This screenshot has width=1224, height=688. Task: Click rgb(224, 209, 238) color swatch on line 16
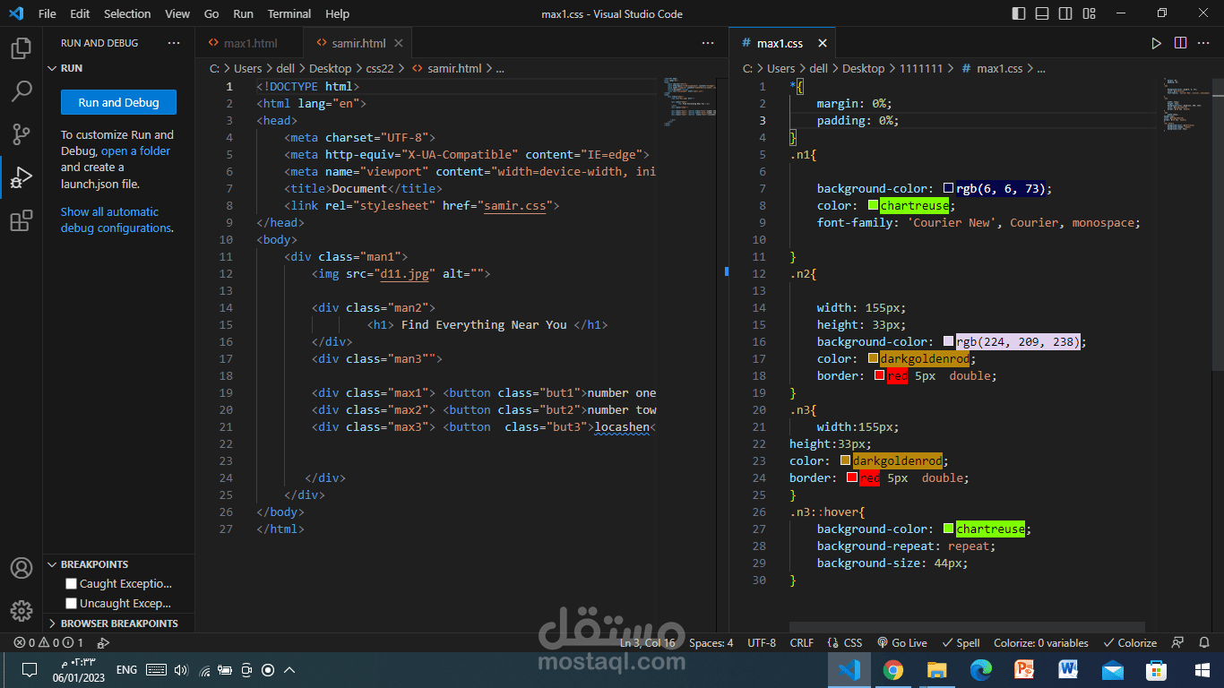pos(948,341)
